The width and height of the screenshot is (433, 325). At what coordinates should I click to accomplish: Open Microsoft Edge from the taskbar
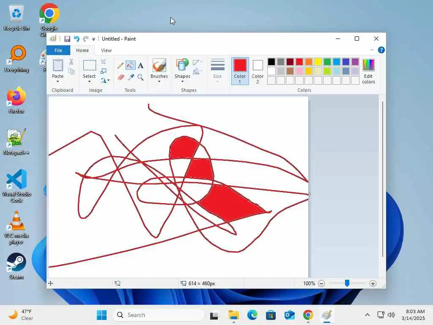tap(252, 315)
